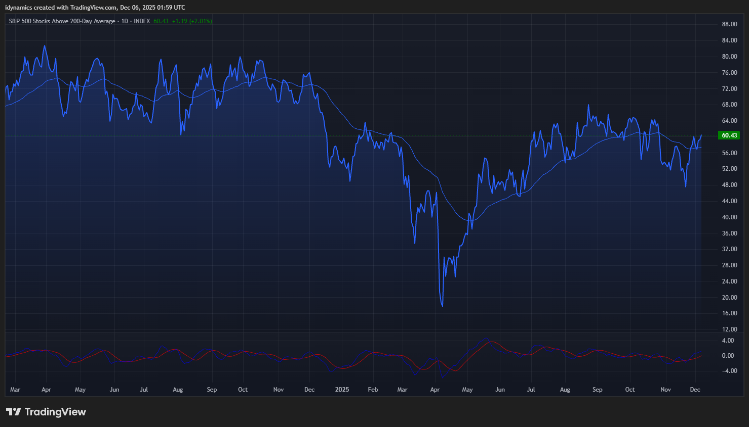Click the INDEX exchange label
749x427 pixels.
[x=142, y=21]
